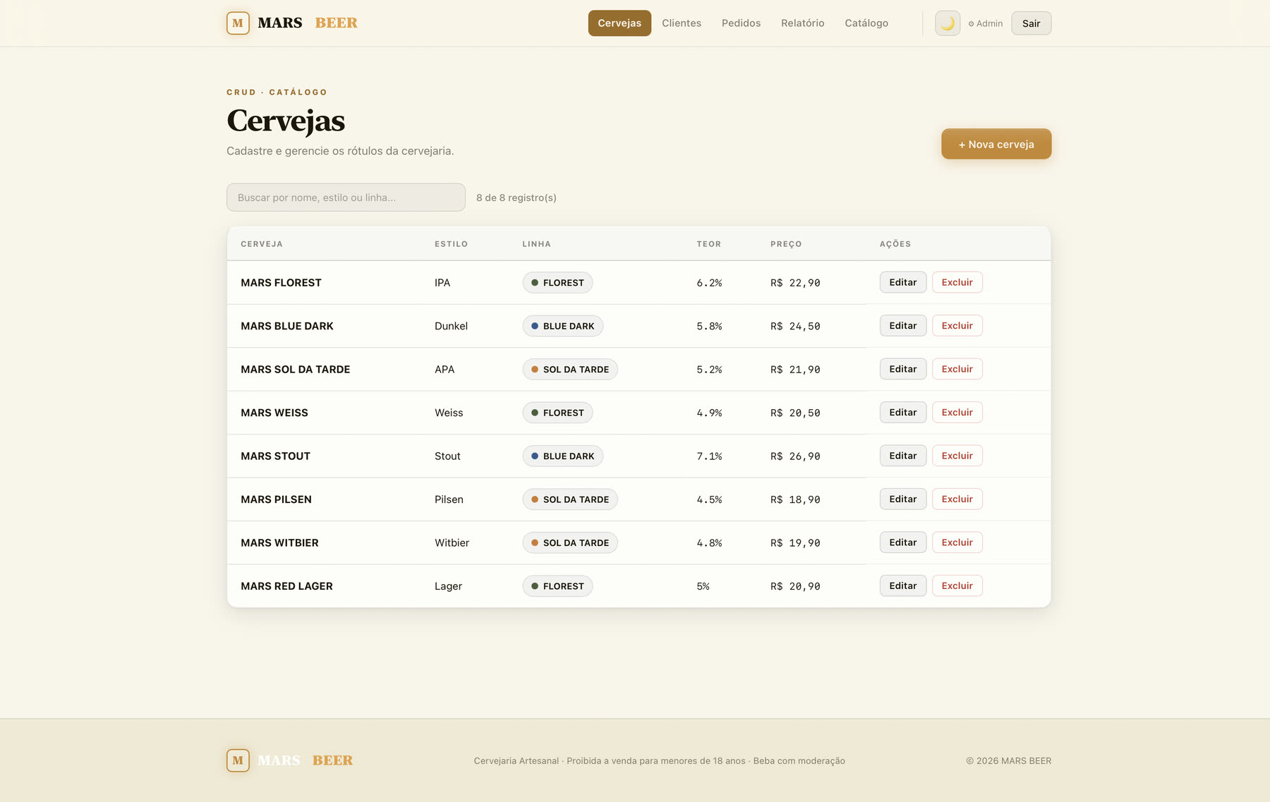Click the '8 de 8 registro(s)' counter
Image resolution: width=1270 pixels, height=802 pixels.
click(516, 198)
